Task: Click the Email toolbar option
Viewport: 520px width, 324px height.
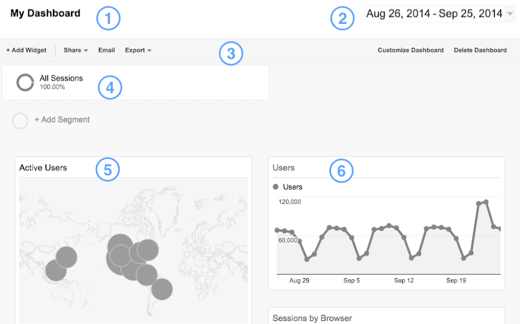Action: pyautogui.click(x=106, y=51)
